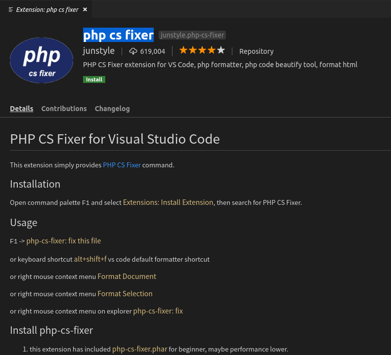Open the junstyle publisher link
Viewport: 391px width, 355px height.
tap(99, 51)
